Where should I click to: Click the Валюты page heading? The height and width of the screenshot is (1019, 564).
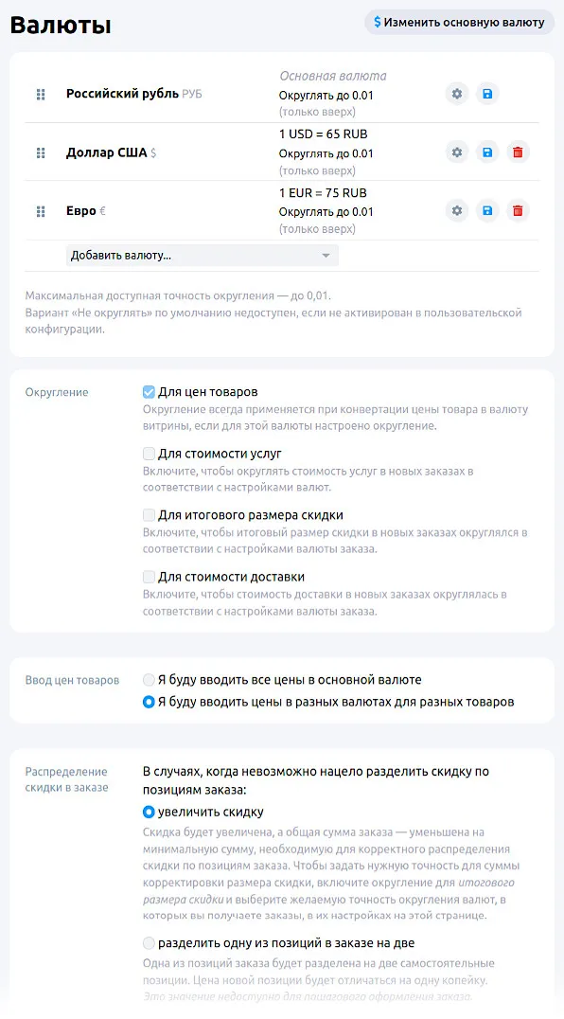tap(61, 25)
